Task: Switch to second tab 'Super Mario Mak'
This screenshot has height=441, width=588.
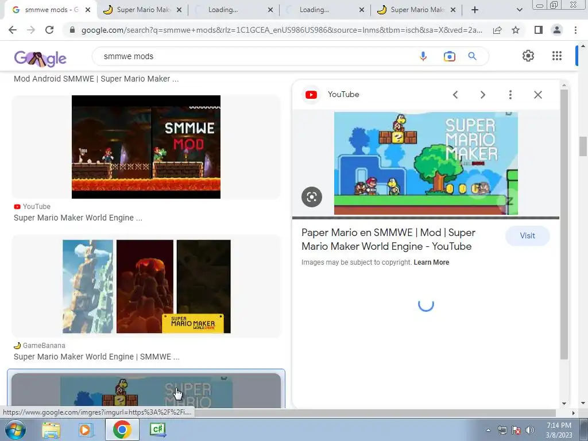Action: tap(142, 10)
